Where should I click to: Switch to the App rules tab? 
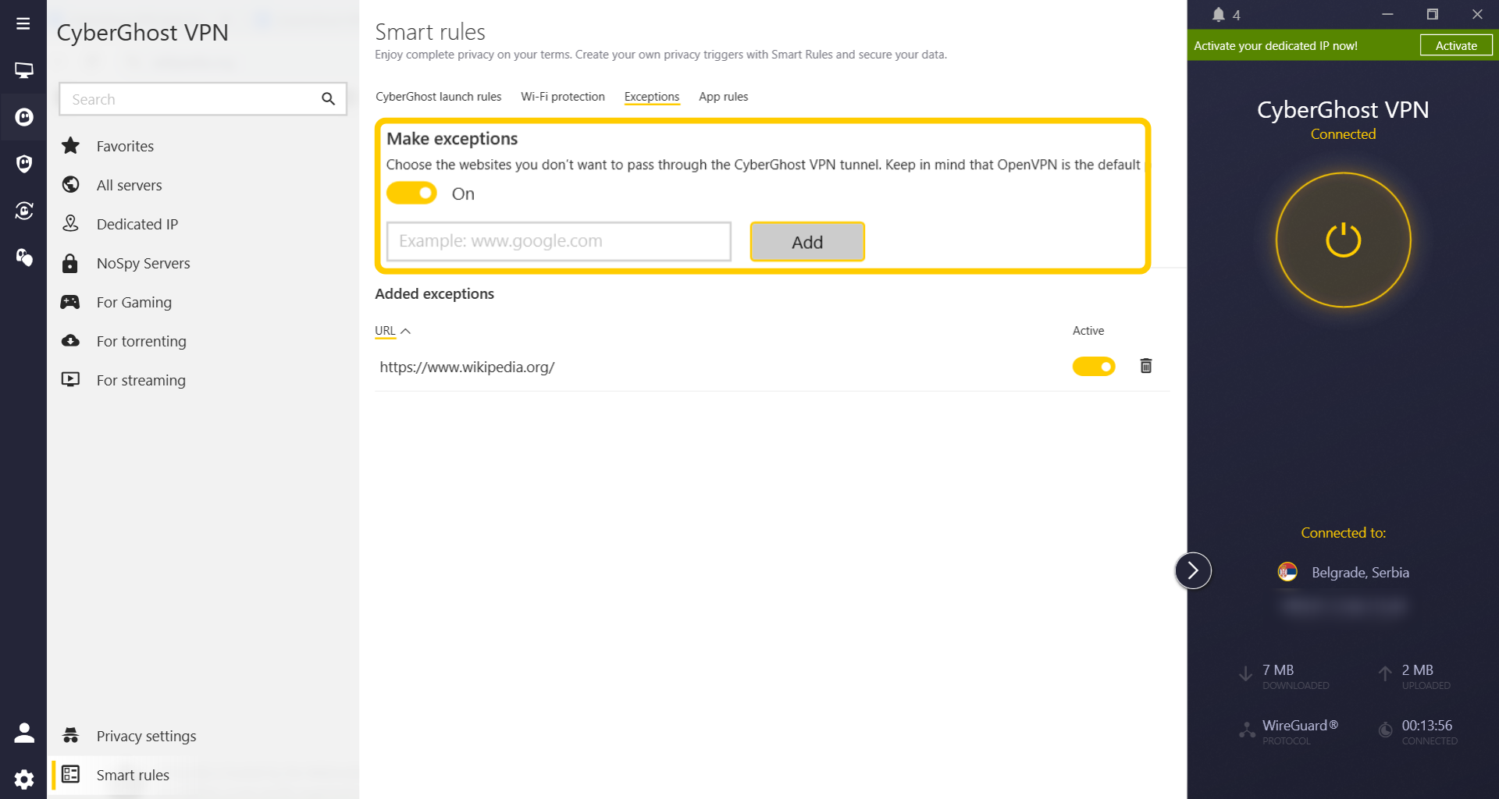click(x=723, y=97)
